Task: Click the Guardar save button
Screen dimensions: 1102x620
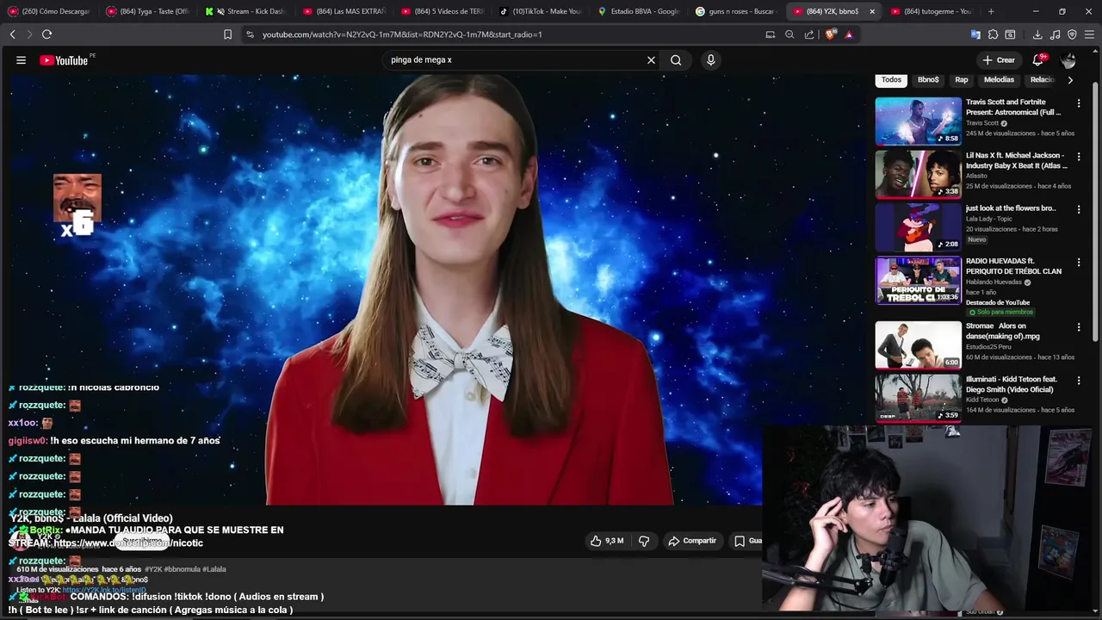Action: coord(746,541)
